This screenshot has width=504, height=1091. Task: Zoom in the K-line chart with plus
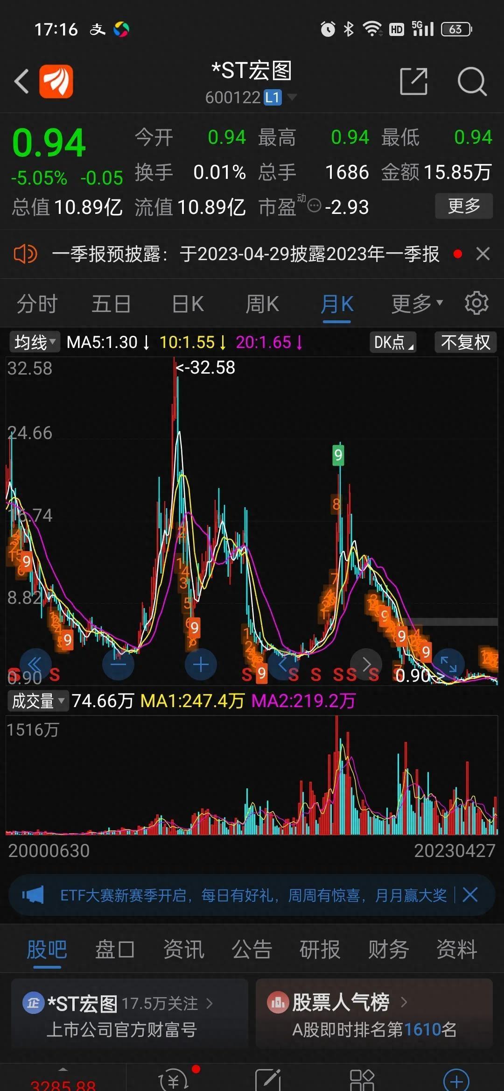pos(201,664)
